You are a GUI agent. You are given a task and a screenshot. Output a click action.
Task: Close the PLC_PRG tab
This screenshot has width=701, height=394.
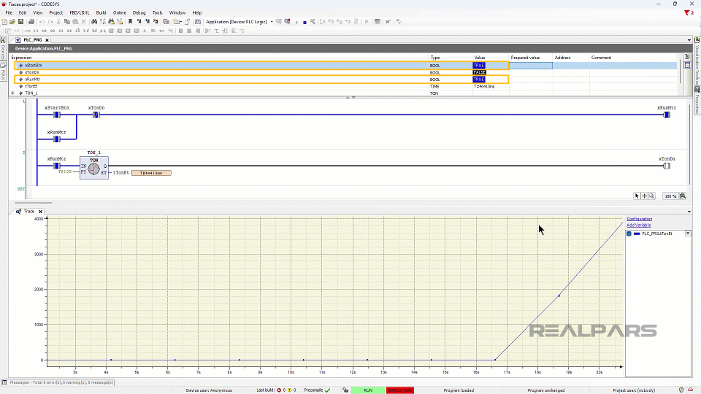[x=47, y=39]
